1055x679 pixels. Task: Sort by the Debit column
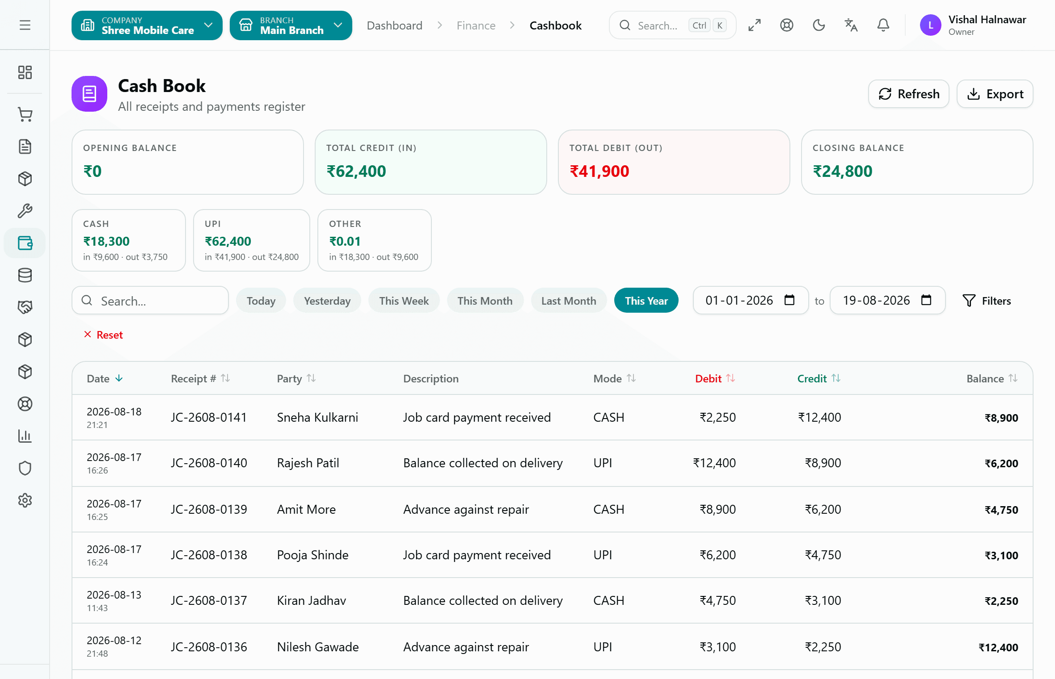[730, 378]
